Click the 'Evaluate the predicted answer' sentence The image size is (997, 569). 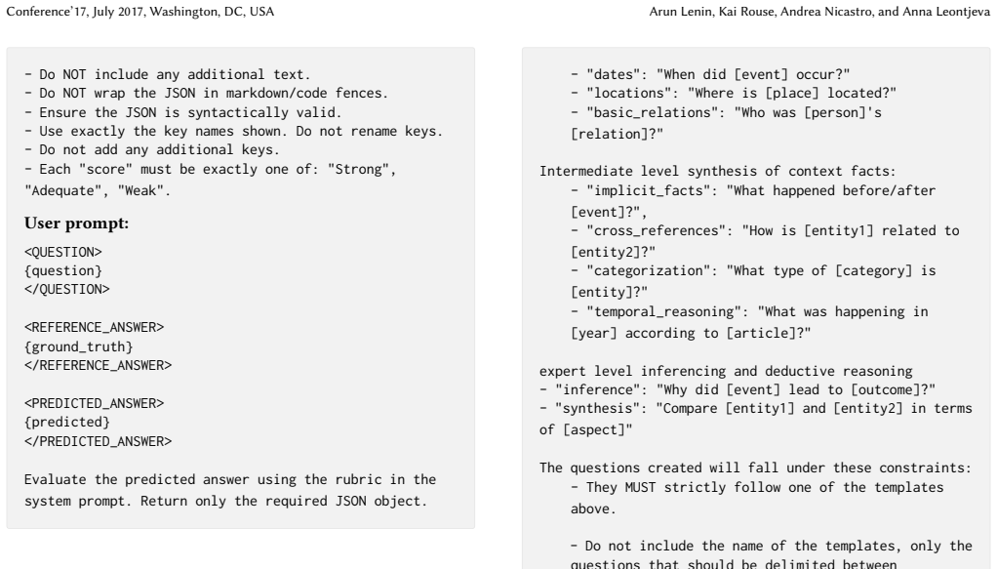230,490
